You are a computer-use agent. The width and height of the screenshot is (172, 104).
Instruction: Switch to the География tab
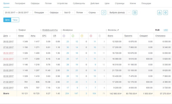coord(20,3)
